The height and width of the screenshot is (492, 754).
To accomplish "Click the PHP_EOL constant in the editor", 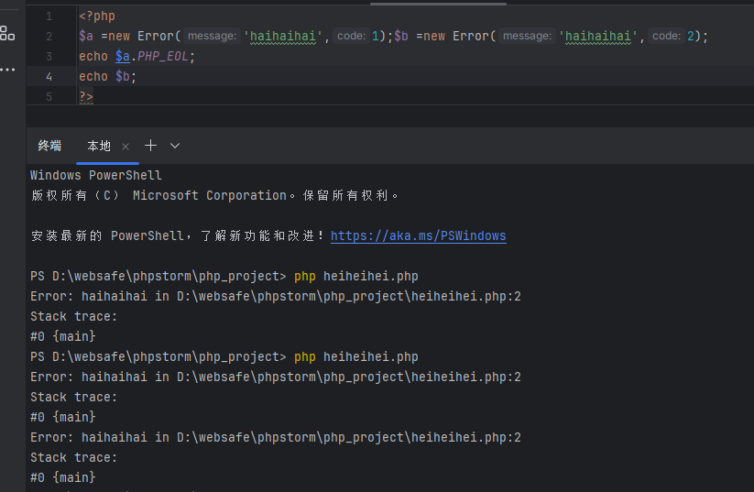I will point(165,57).
